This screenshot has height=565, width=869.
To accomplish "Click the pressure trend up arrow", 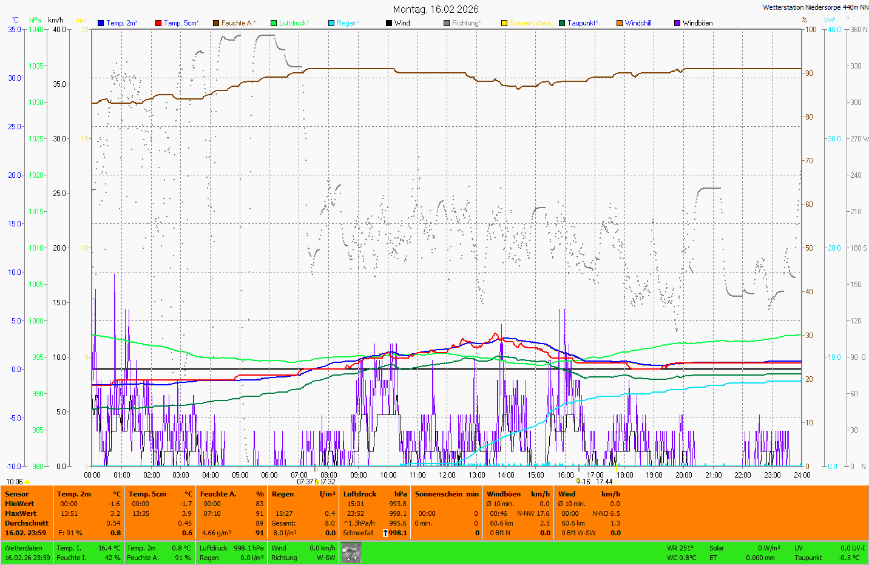I will click(385, 533).
